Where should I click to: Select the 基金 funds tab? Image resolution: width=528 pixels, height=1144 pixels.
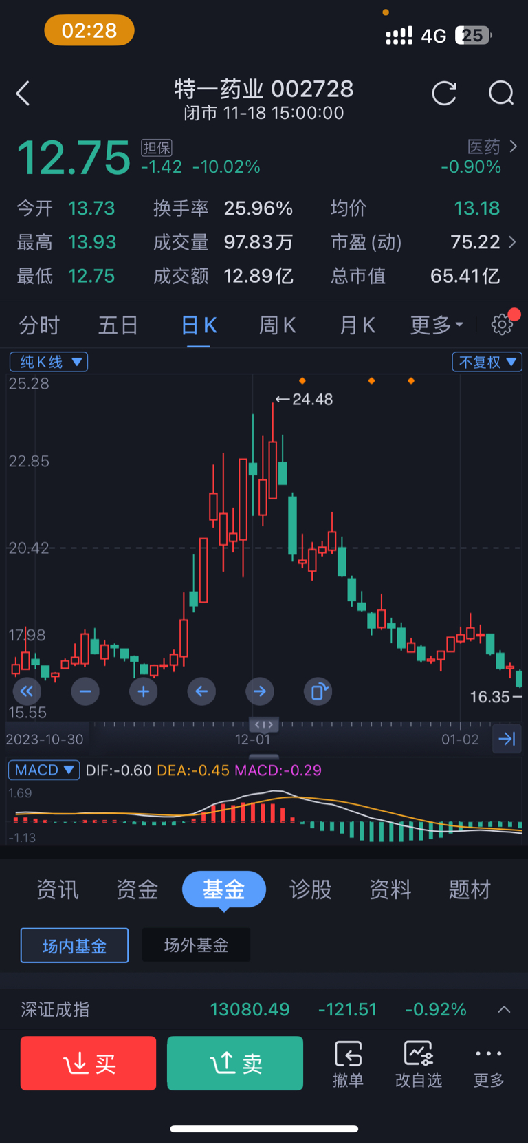[224, 889]
